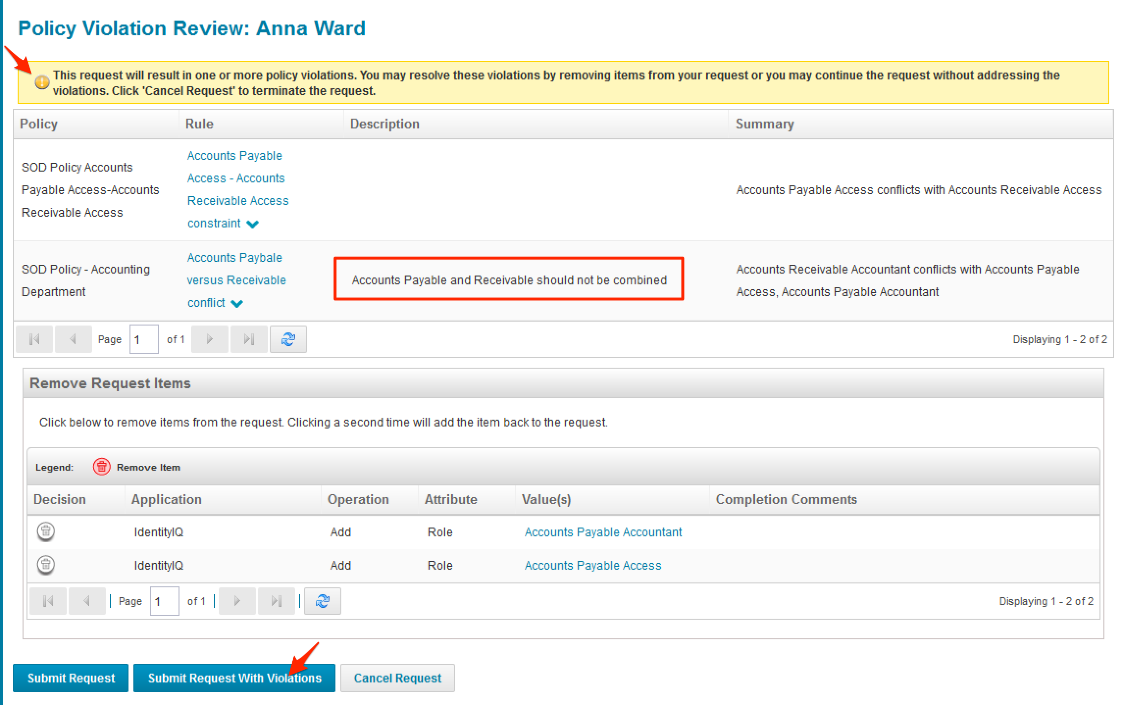Click the Cancel Request button
Viewport: 1124px width, 705px height.
[398, 678]
